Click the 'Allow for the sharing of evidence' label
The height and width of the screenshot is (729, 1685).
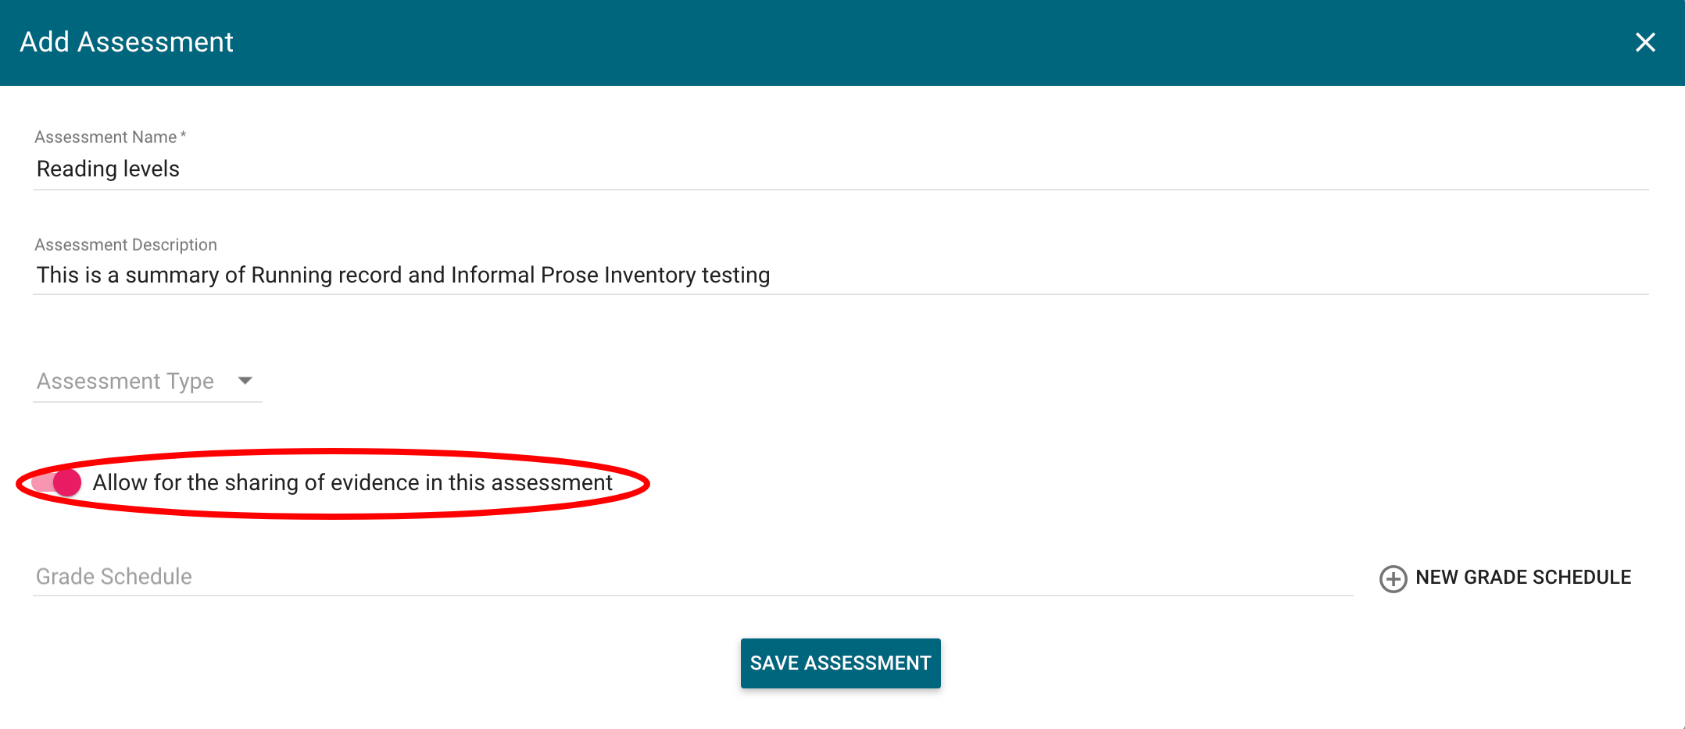(x=352, y=482)
